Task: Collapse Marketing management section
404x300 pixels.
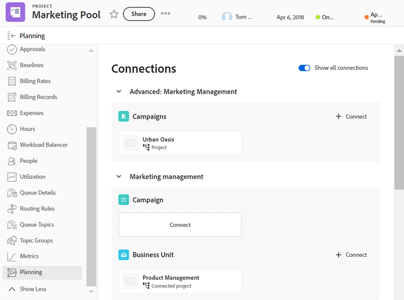Action: pos(119,177)
